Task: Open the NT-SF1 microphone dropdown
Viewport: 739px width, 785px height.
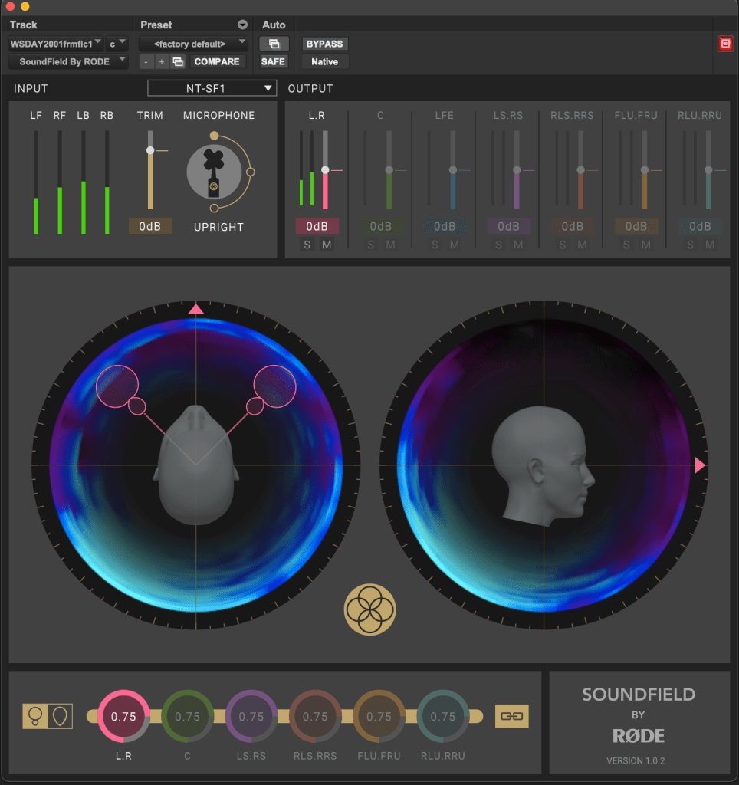Action: 212,88
